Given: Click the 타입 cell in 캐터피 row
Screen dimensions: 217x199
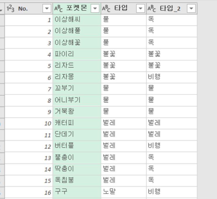Looking at the screenshot, I should click(124, 123).
